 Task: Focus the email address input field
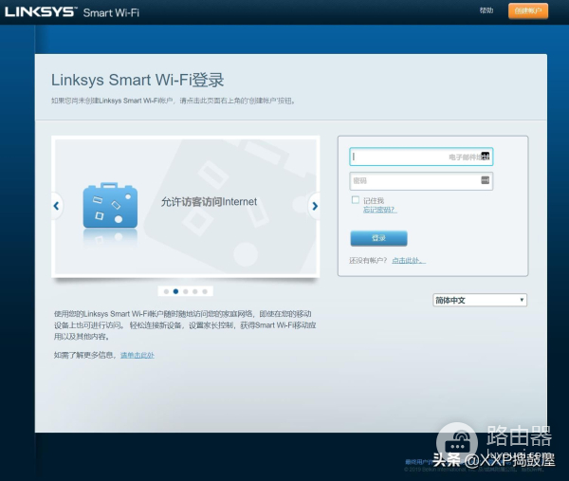pos(421,157)
